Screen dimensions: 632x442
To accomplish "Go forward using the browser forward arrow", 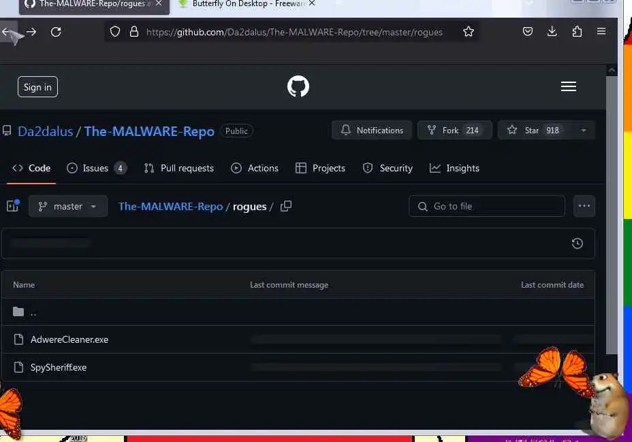I will 31,32.
